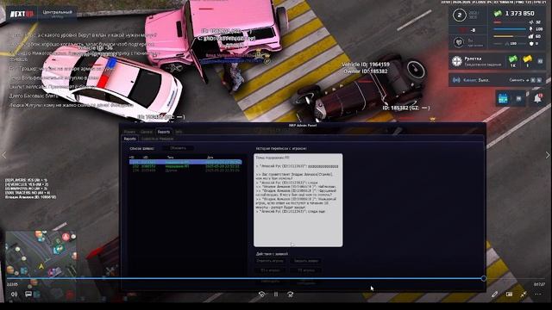The image size is (552, 310).
Task: Click the 1 373 850 money amount
Action: [519, 14]
